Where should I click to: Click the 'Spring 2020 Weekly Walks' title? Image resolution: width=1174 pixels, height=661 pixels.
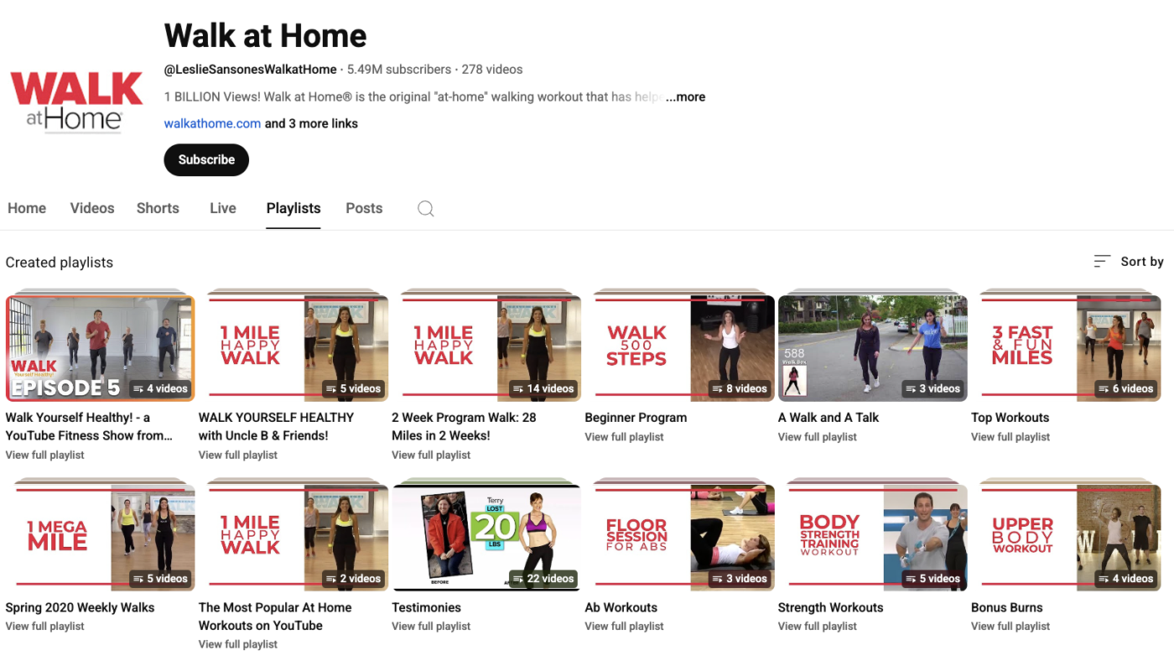(80, 607)
